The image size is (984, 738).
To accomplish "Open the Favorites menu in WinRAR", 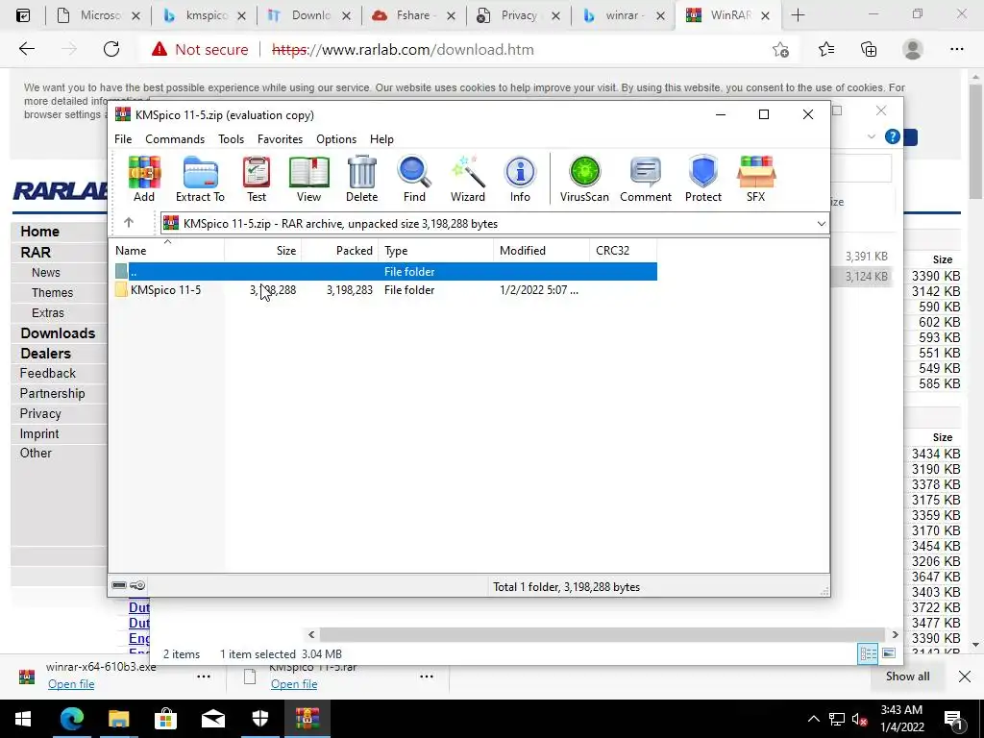I will click(x=280, y=139).
